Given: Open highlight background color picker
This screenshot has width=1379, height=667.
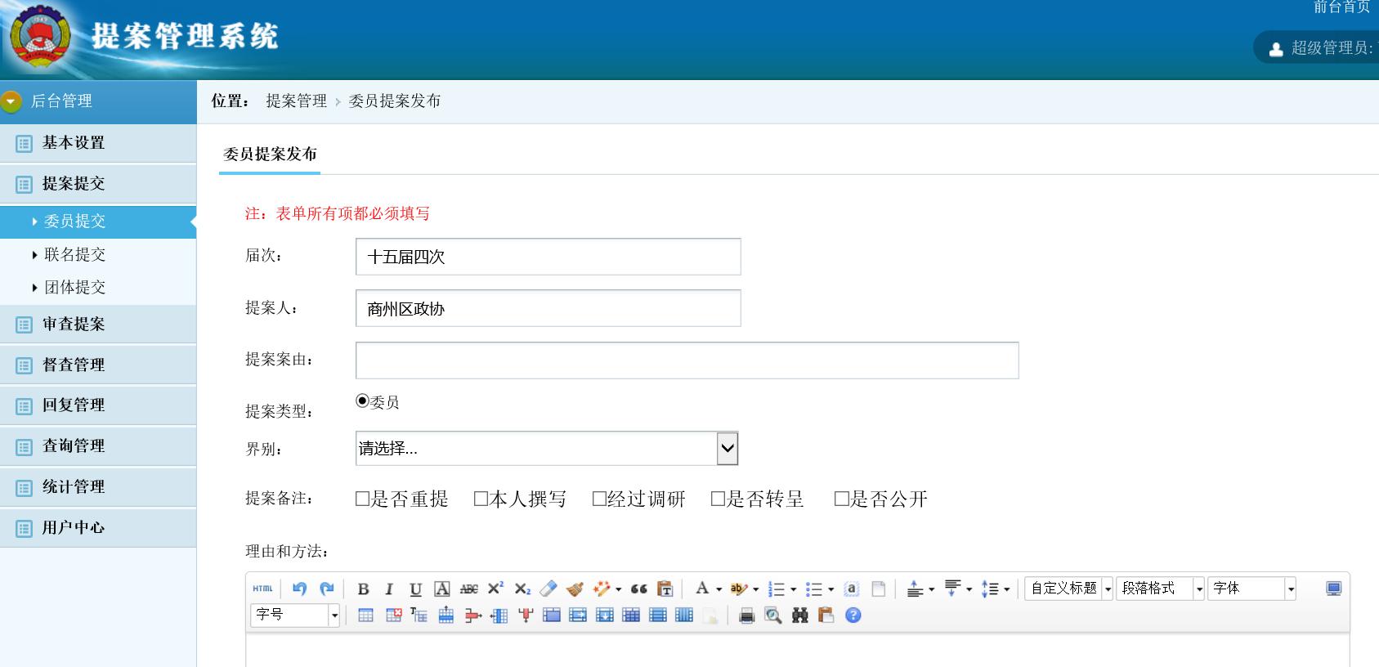Looking at the screenshot, I should click(739, 589).
